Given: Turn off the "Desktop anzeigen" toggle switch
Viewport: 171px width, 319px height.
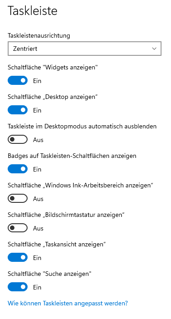Looking at the screenshot, I should [x=18, y=110].
